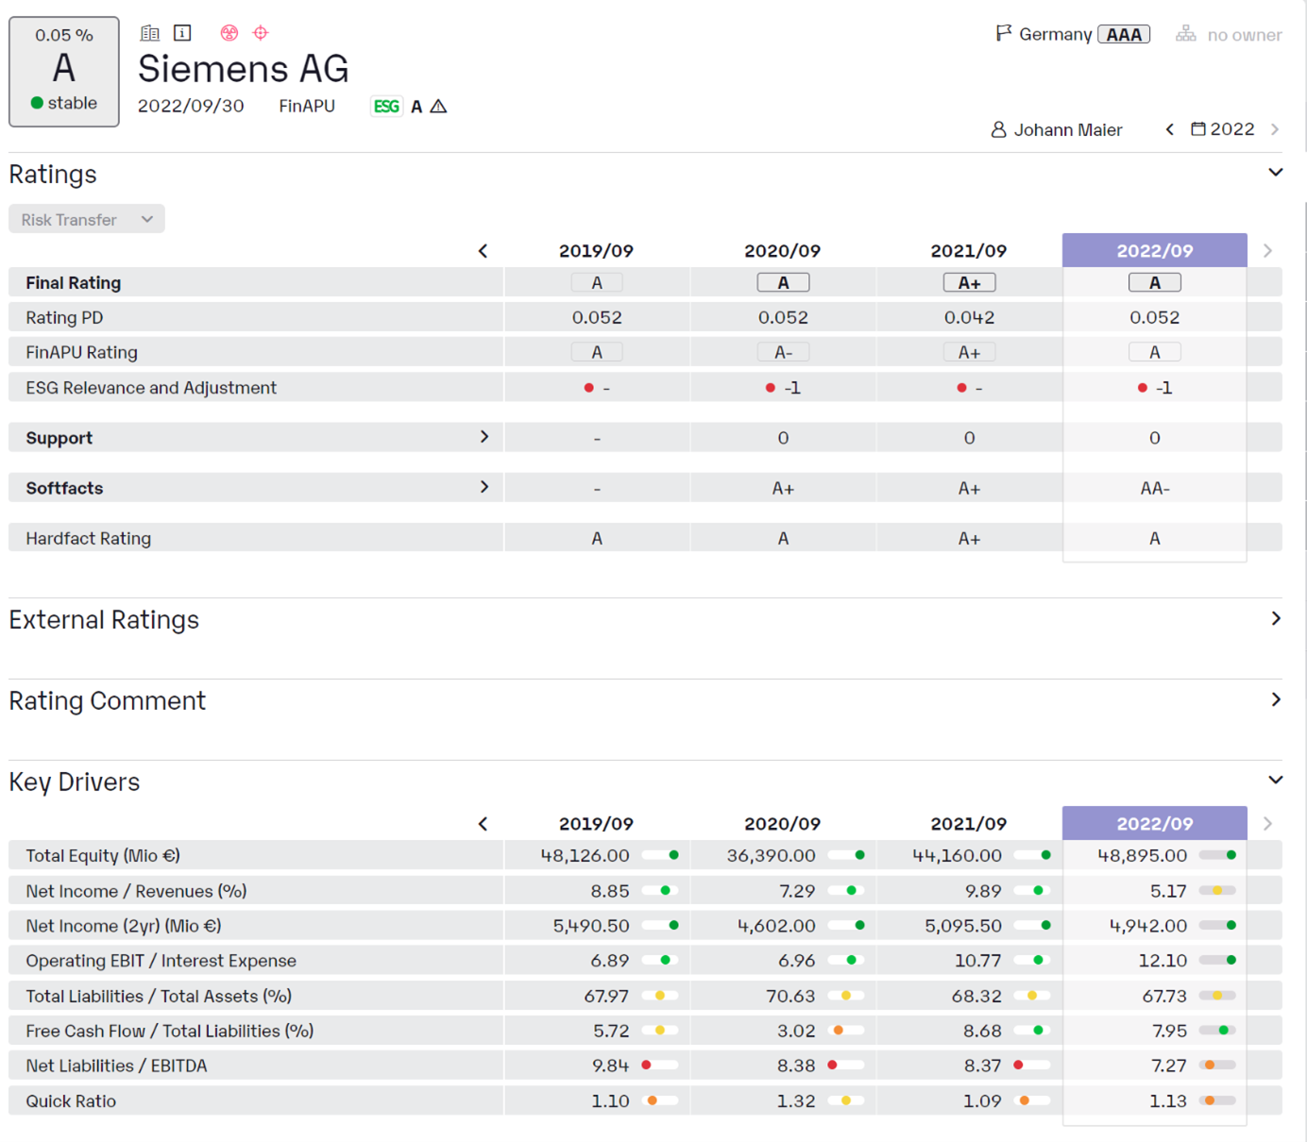Expand the External Ratings section
This screenshot has height=1142, width=1307.
tap(1276, 619)
